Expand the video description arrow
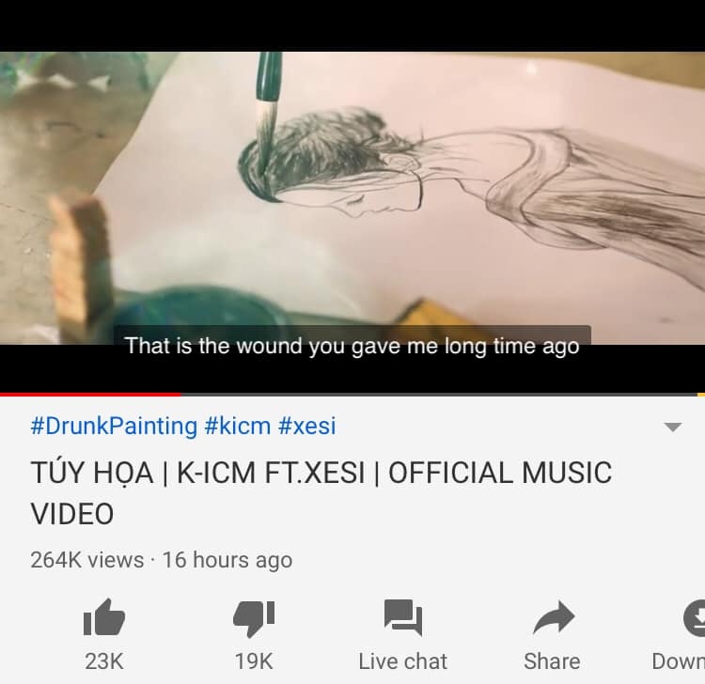Image resolution: width=705 pixels, height=684 pixels. (672, 427)
